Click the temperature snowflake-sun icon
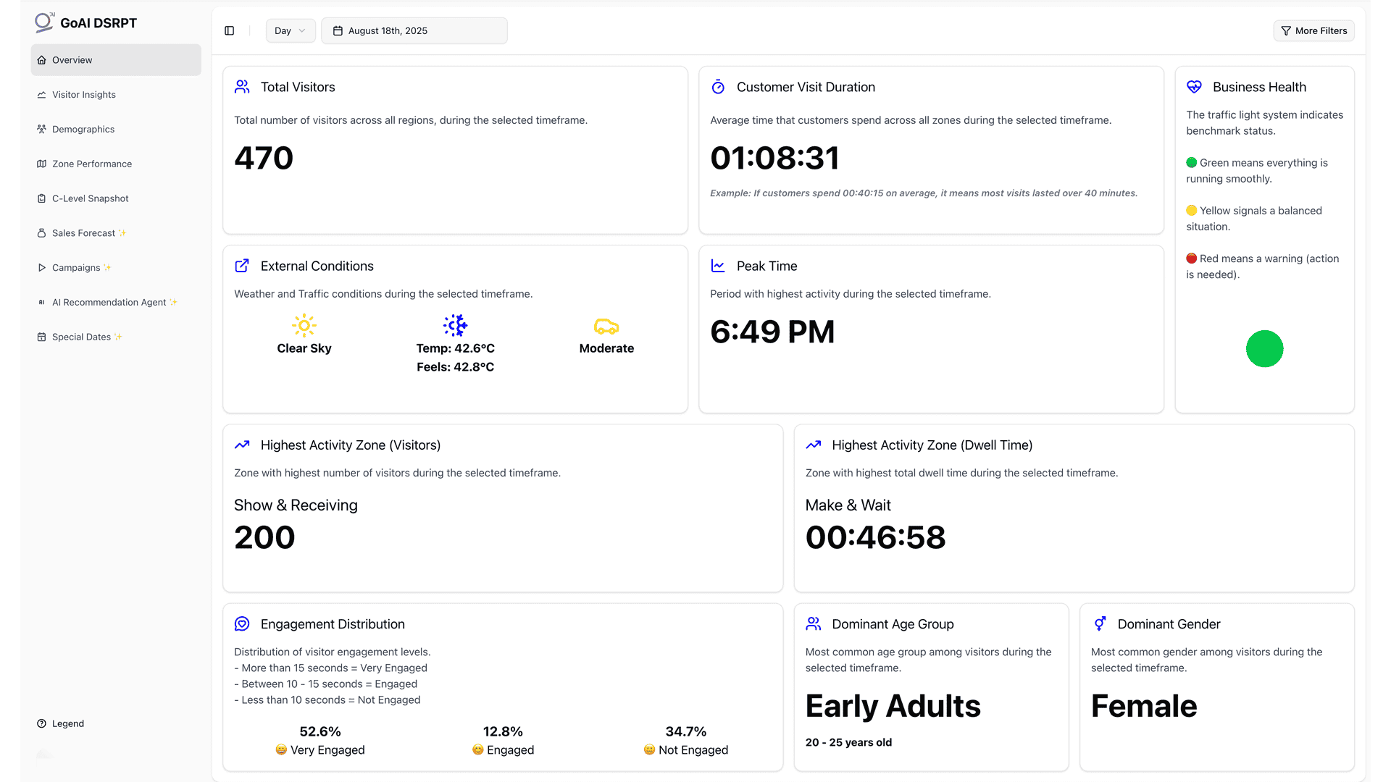The image size is (1391, 782). tap(456, 326)
